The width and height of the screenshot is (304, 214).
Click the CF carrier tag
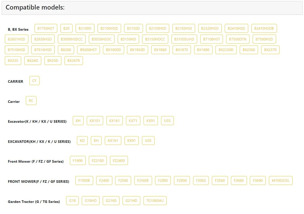(x=34, y=80)
